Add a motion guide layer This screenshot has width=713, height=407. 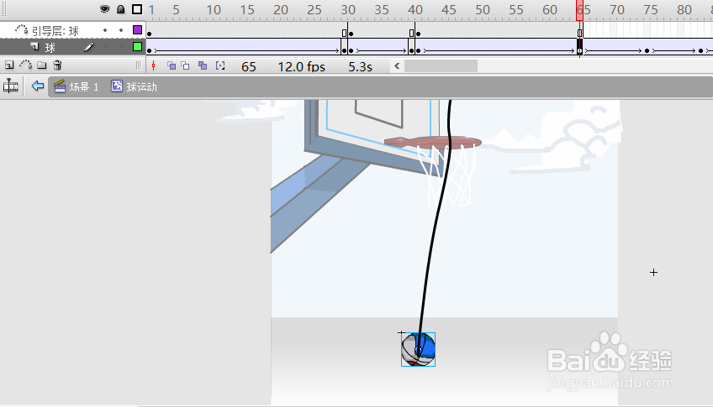pos(25,65)
